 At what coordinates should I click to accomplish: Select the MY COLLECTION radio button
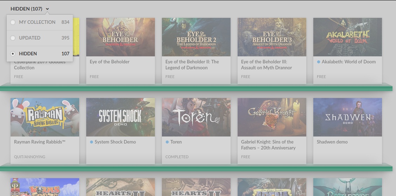(13, 22)
